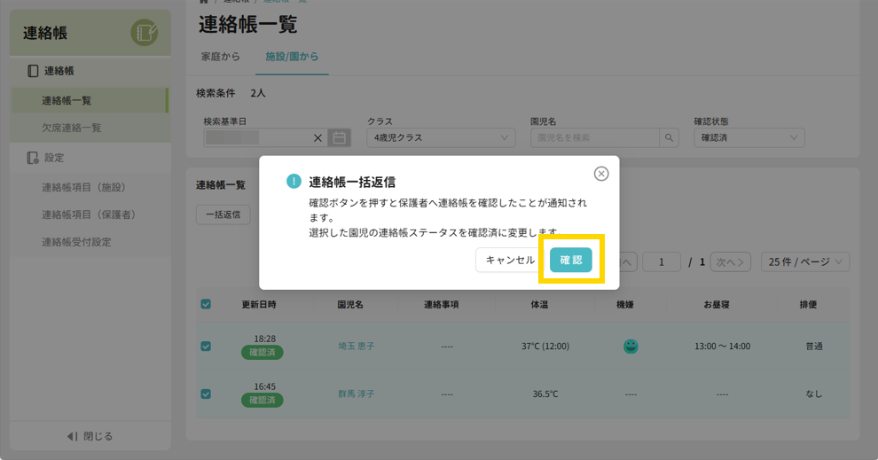Click the smiley mood icon for 埼玉 恵子

[631, 346]
